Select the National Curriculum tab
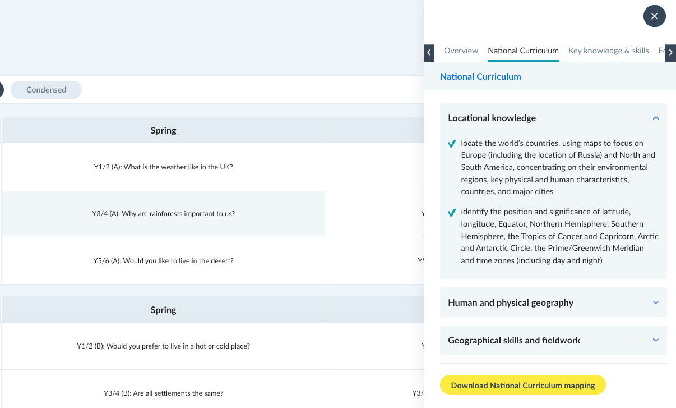Image resolution: width=676 pixels, height=408 pixels. click(523, 51)
